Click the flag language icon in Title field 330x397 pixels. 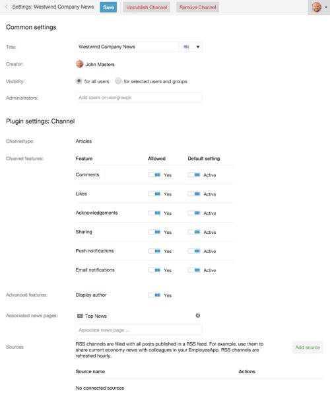(186, 47)
